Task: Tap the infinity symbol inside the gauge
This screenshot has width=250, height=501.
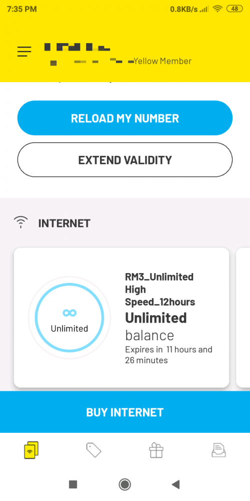Action: [69, 313]
